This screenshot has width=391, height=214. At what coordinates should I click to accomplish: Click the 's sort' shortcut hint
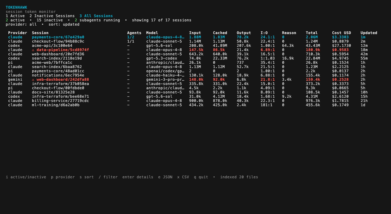click(87, 177)
